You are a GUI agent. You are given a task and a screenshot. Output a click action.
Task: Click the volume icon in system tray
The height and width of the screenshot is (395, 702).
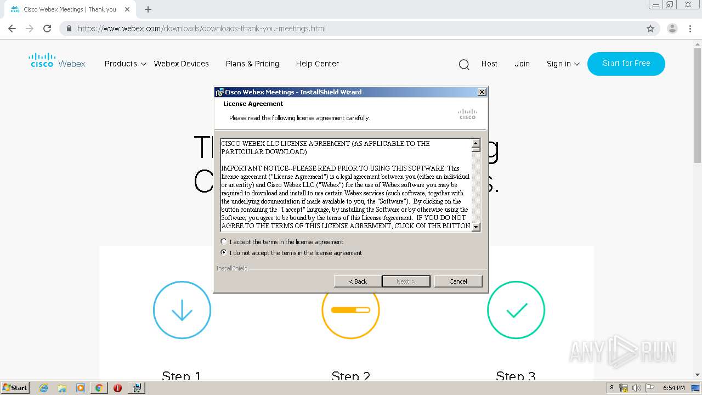click(637, 388)
